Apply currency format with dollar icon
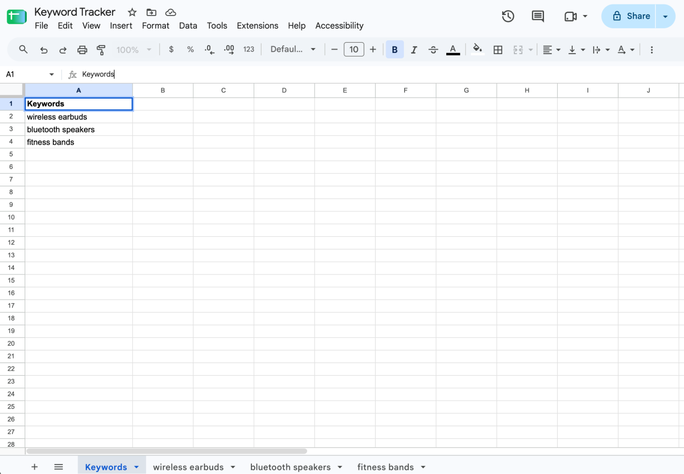This screenshot has width=684, height=474. coord(171,50)
